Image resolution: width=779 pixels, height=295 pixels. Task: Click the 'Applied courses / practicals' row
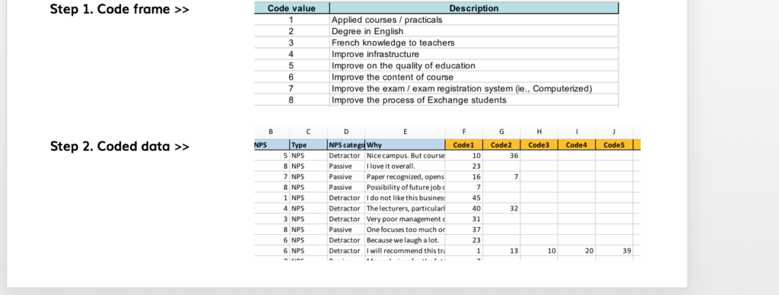coord(437,20)
